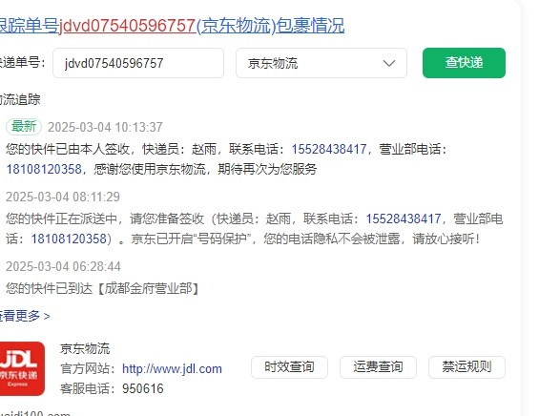Click courier phone 15528438417 in delivery entry
Screen dimensions: 539x416
point(404,218)
